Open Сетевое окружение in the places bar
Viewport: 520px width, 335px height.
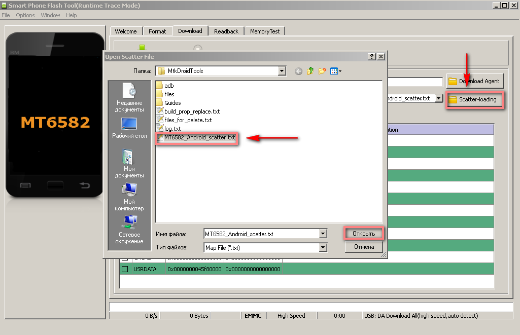129,230
